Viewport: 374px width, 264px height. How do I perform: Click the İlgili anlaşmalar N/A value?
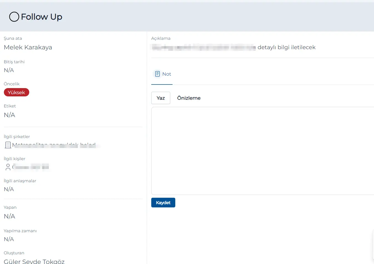pos(9,189)
